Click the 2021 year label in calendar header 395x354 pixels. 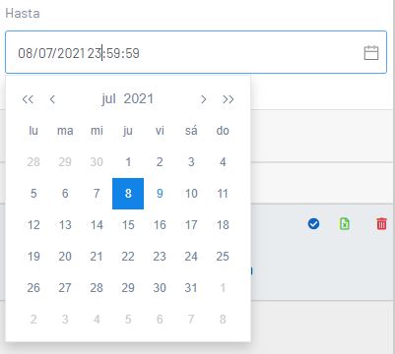[x=139, y=99]
